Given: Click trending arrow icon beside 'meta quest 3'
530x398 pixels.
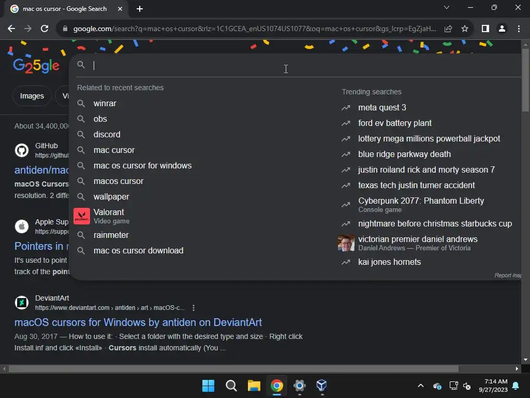Looking at the screenshot, I should (346, 108).
